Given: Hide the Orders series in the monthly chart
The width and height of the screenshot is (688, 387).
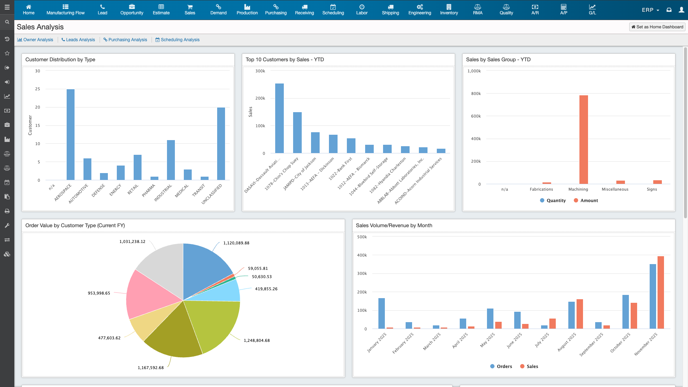Looking at the screenshot, I should 501,366.
